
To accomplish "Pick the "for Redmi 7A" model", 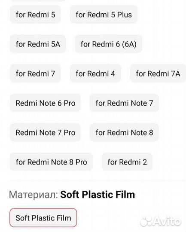I will click(x=158, y=73).
